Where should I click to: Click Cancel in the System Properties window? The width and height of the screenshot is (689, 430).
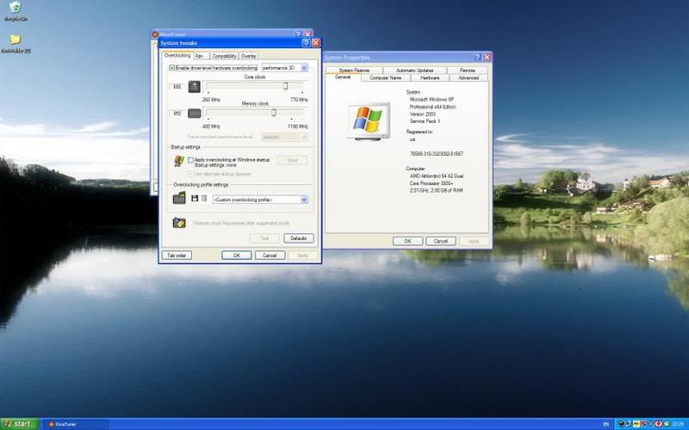[x=441, y=242]
